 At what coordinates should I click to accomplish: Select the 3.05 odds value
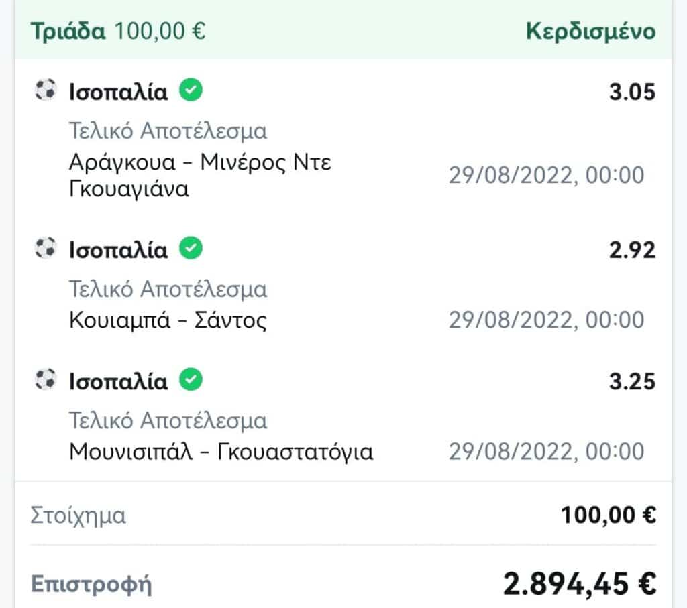point(632,91)
